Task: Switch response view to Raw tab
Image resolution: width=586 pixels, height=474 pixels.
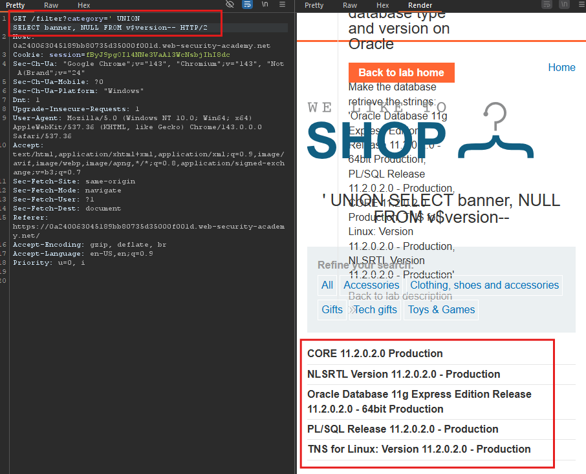Action: click(x=350, y=5)
